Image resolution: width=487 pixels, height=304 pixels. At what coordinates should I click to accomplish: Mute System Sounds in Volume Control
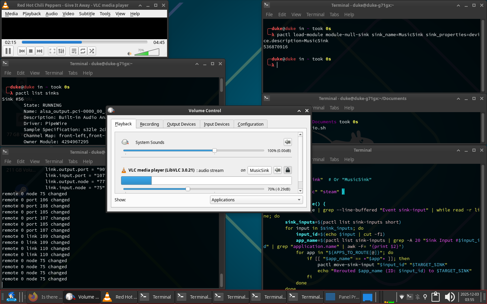coord(287,142)
